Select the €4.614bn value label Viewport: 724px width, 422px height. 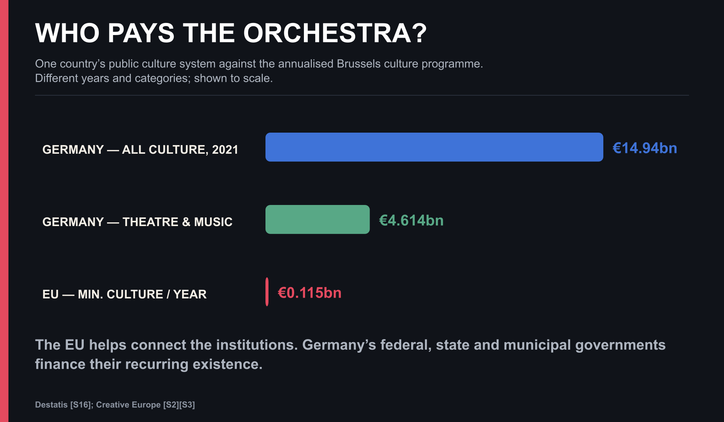click(x=411, y=220)
